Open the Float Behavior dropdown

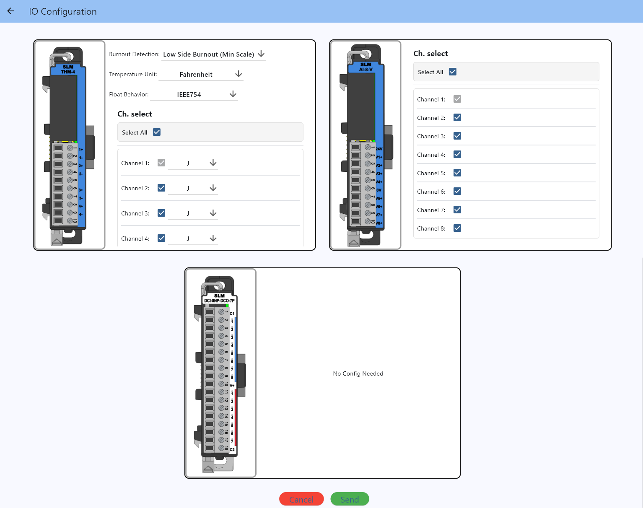[x=194, y=94]
